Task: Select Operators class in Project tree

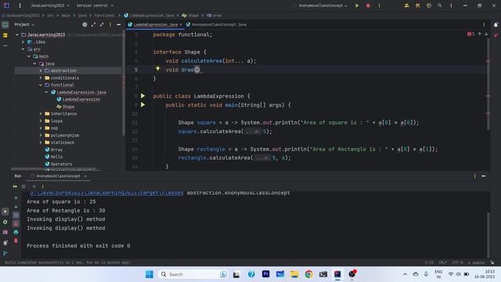Action: 61,164
